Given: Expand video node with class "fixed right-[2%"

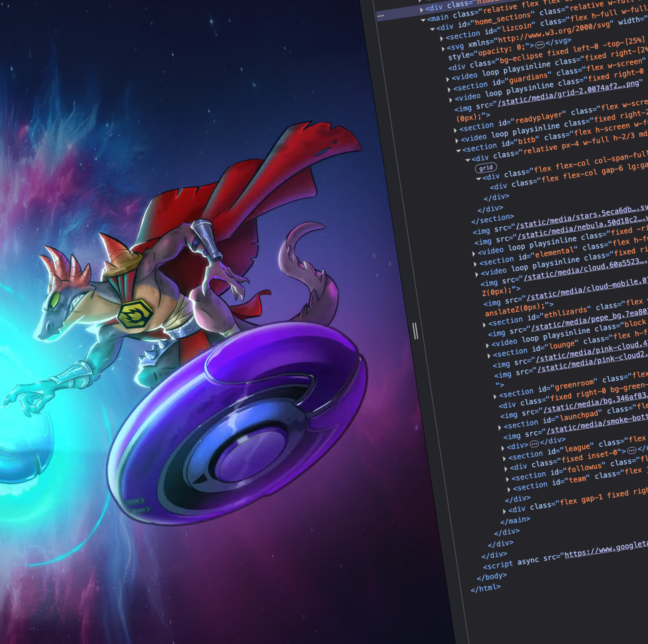Looking at the screenshot, I should [x=448, y=79].
